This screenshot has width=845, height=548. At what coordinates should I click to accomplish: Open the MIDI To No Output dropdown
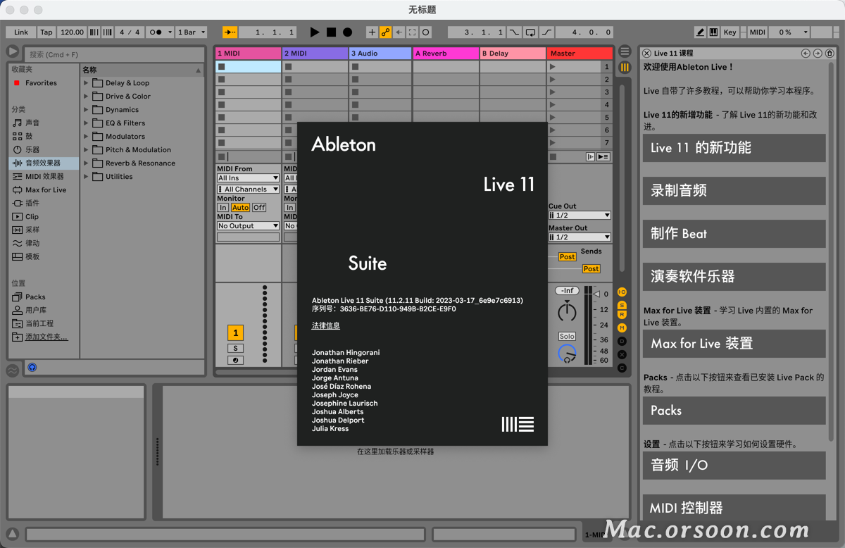pos(248,226)
